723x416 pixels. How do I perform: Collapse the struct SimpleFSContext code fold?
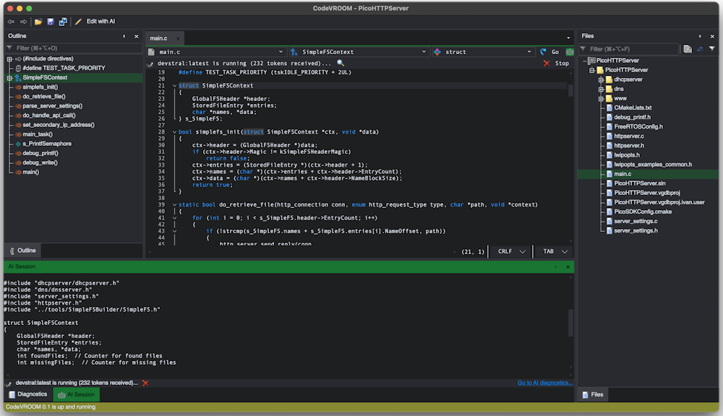point(174,86)
